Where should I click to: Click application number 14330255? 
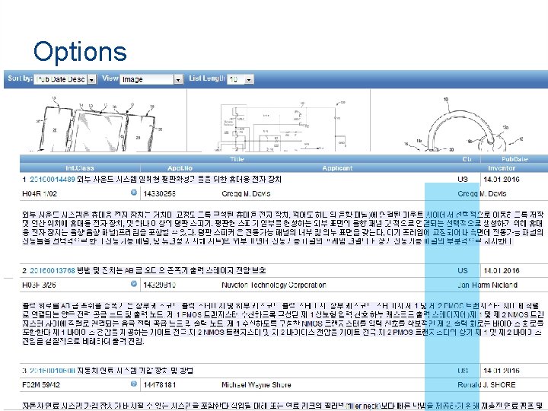click(160, 193)
